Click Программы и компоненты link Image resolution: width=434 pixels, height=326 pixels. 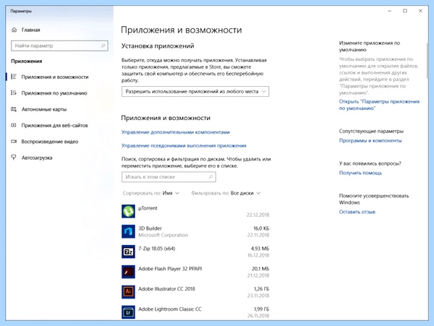click(x=370, y=140)
